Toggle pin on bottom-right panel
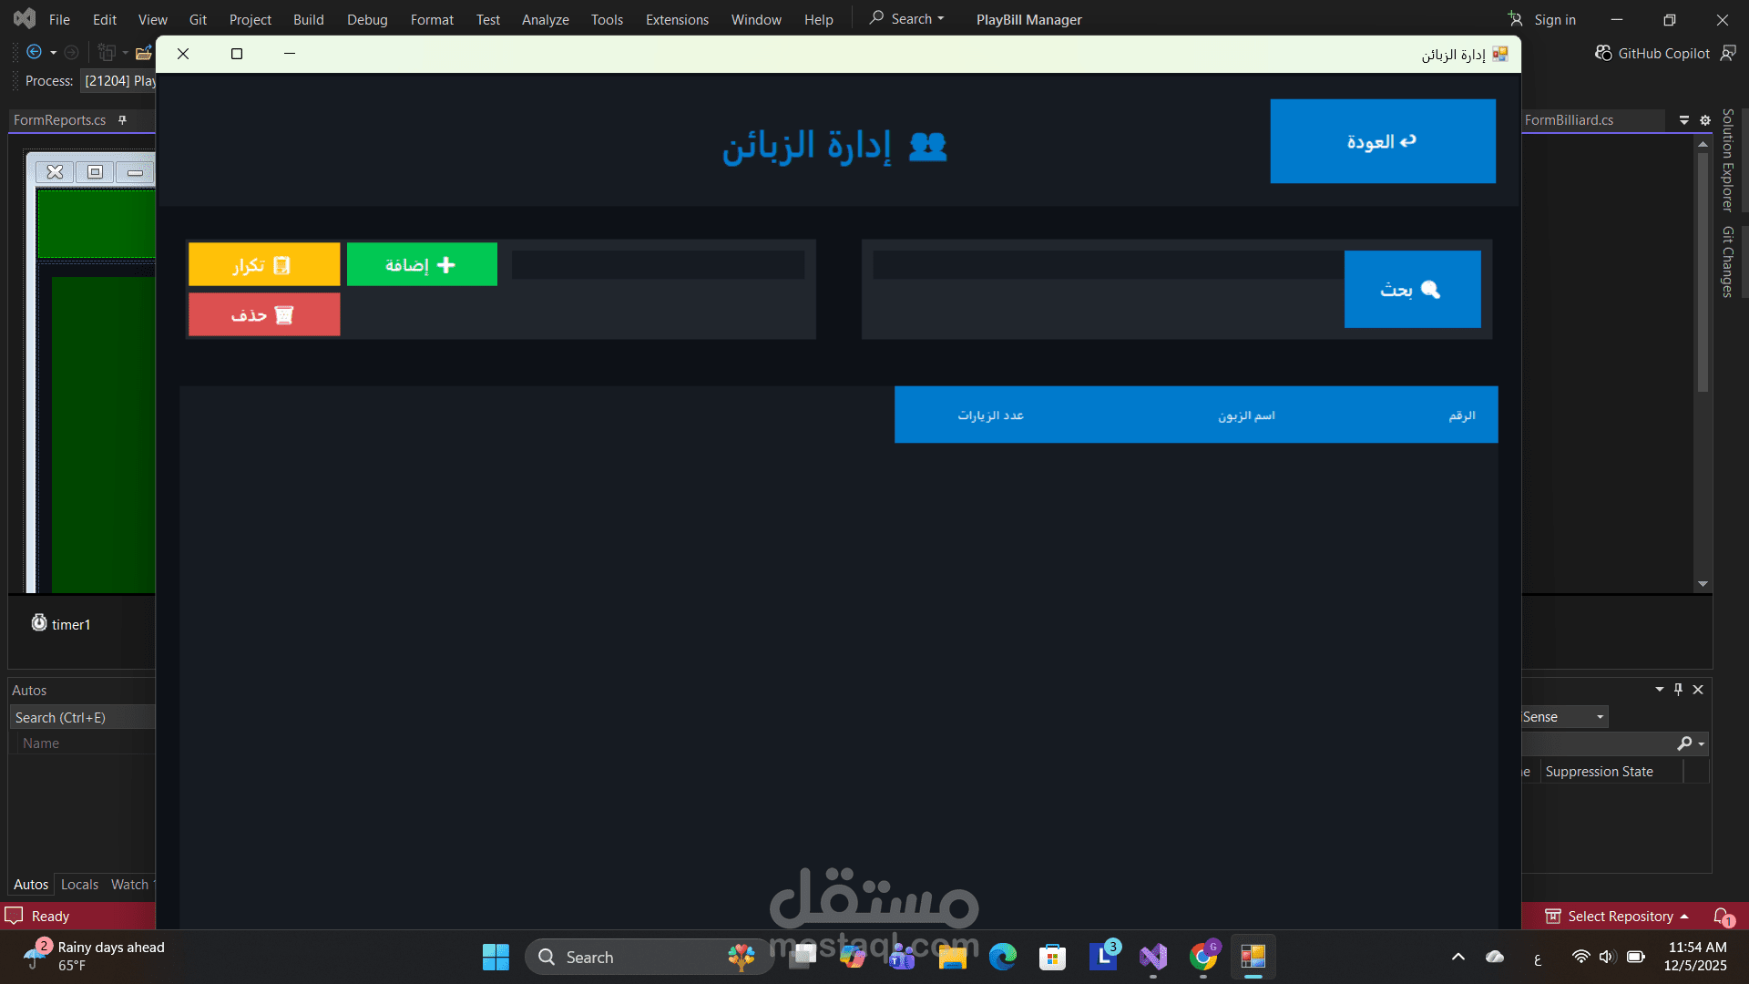This screenshot has height=984, width=1749. (1678, 690)
